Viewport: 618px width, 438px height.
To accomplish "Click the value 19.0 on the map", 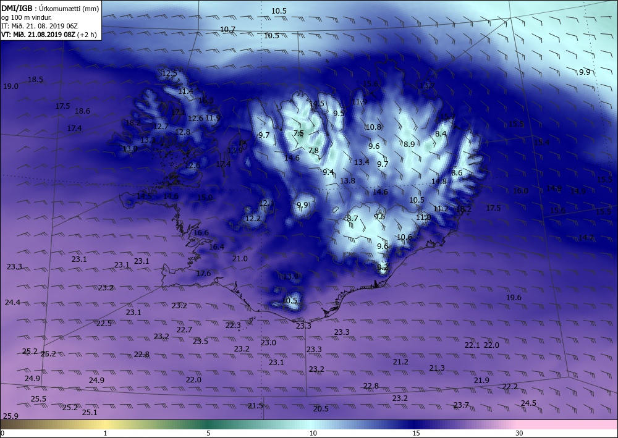I will coord(11,86).
